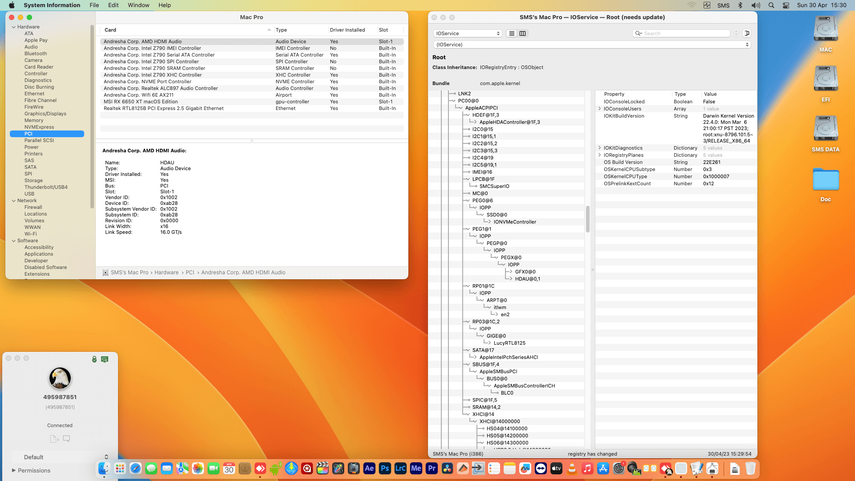Open the Help menu
The width and height of the screenshot is (855, 481).
click(165, 5)
